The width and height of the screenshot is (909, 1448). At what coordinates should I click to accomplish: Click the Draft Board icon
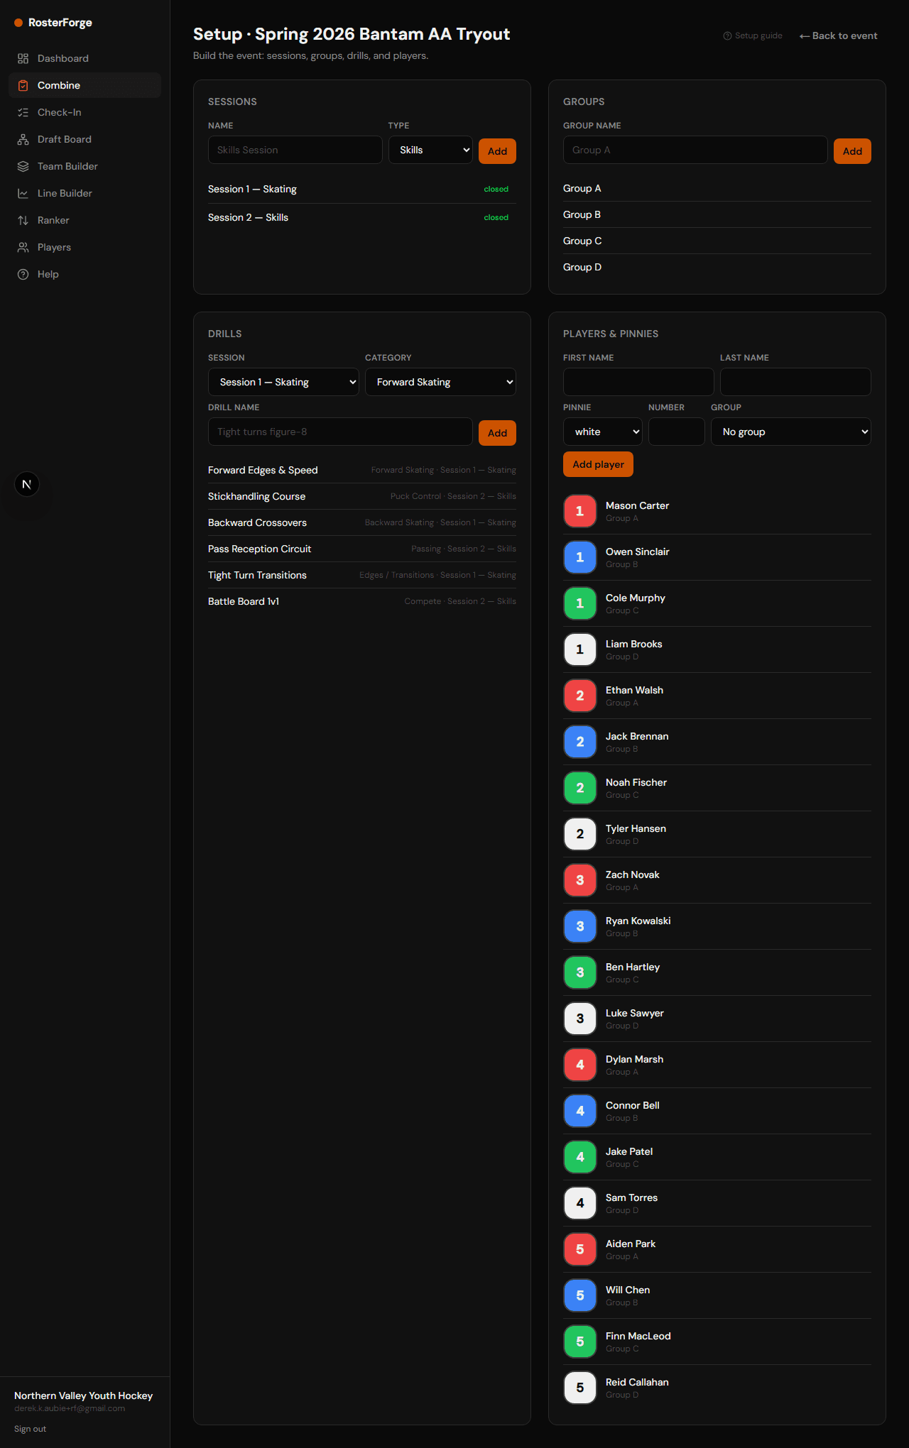click(x=23, y=139)
